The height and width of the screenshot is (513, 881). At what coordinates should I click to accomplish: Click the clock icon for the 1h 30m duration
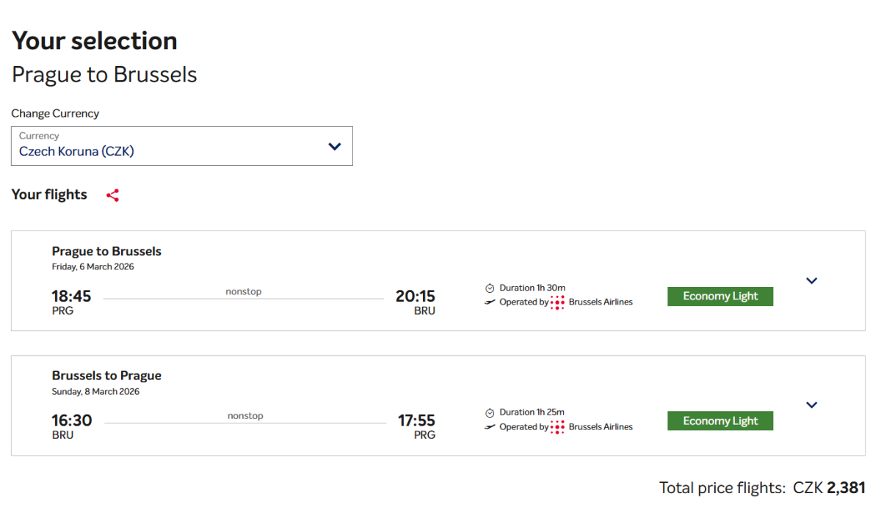490,288
